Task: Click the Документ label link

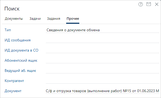Action: [13, 91]
